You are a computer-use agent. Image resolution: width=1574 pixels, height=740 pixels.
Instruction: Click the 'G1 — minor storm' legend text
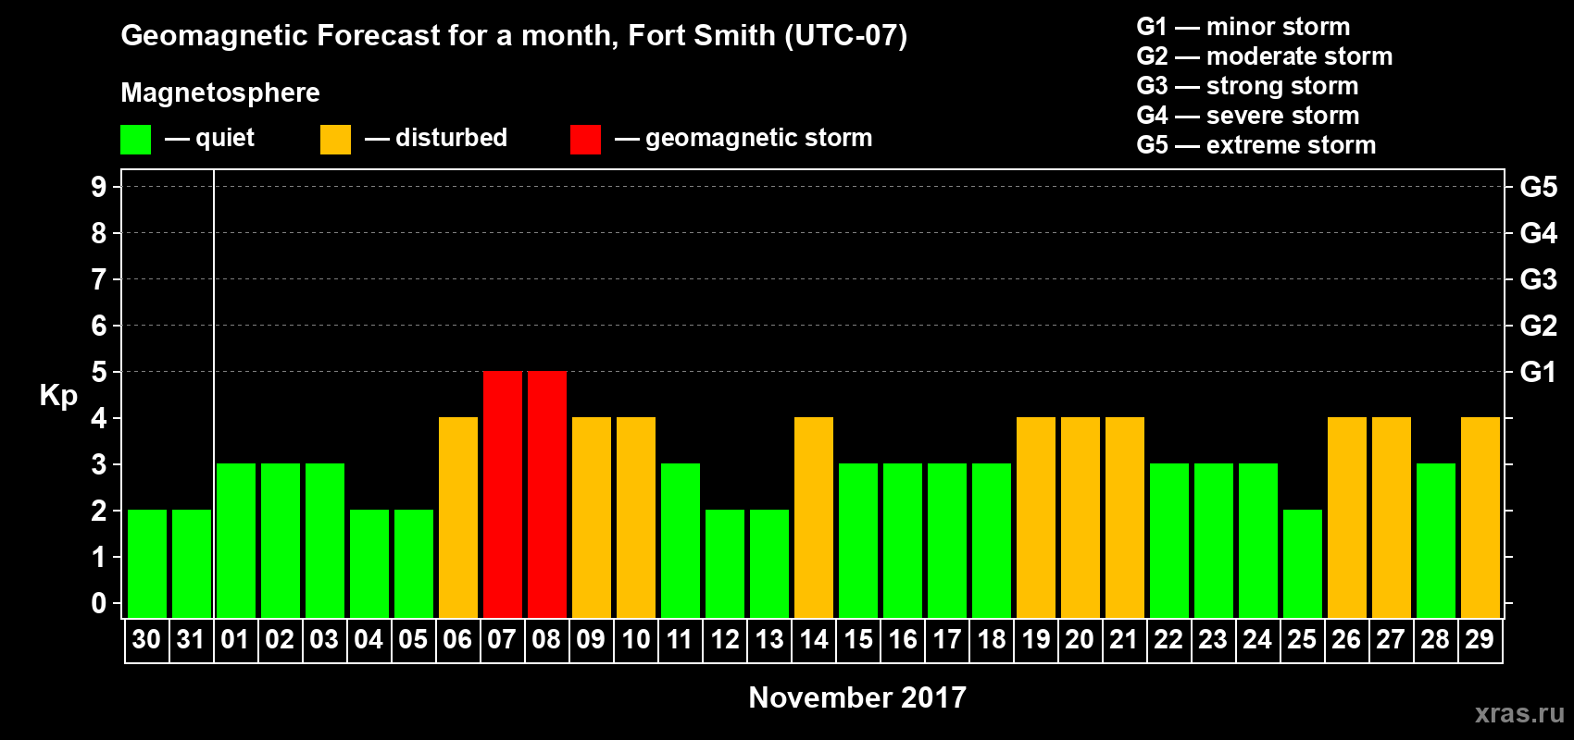tap(1243, 27)
